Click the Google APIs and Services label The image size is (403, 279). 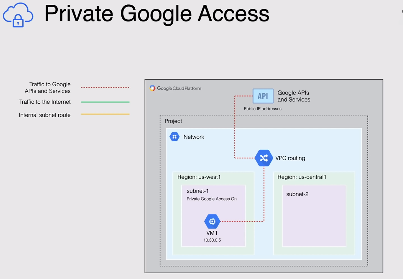point(294,96)
